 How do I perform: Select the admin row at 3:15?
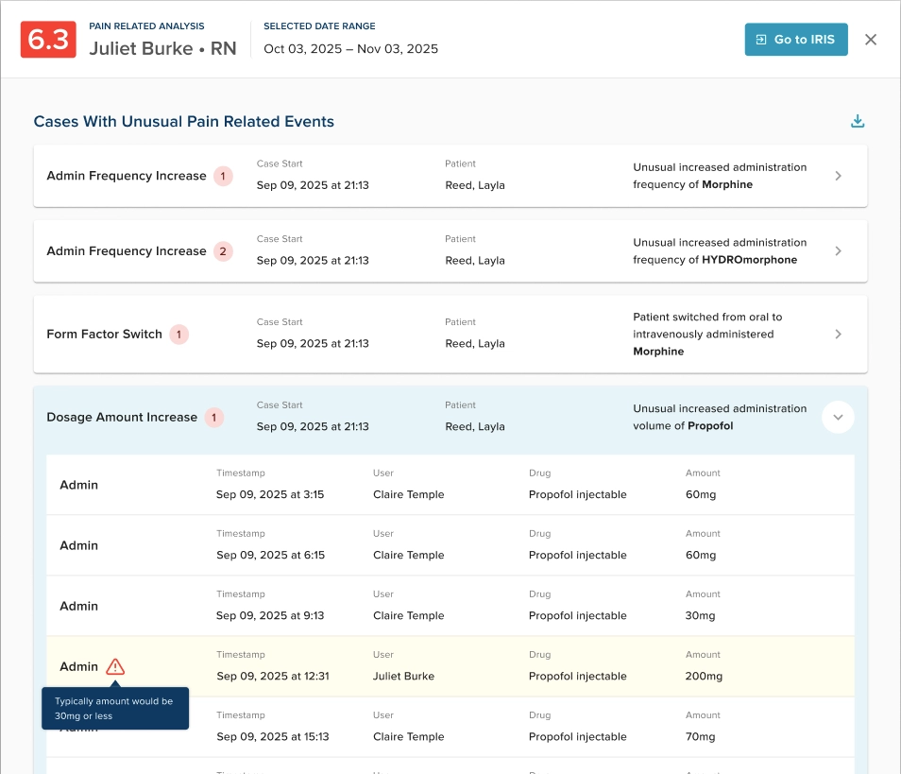450,485
